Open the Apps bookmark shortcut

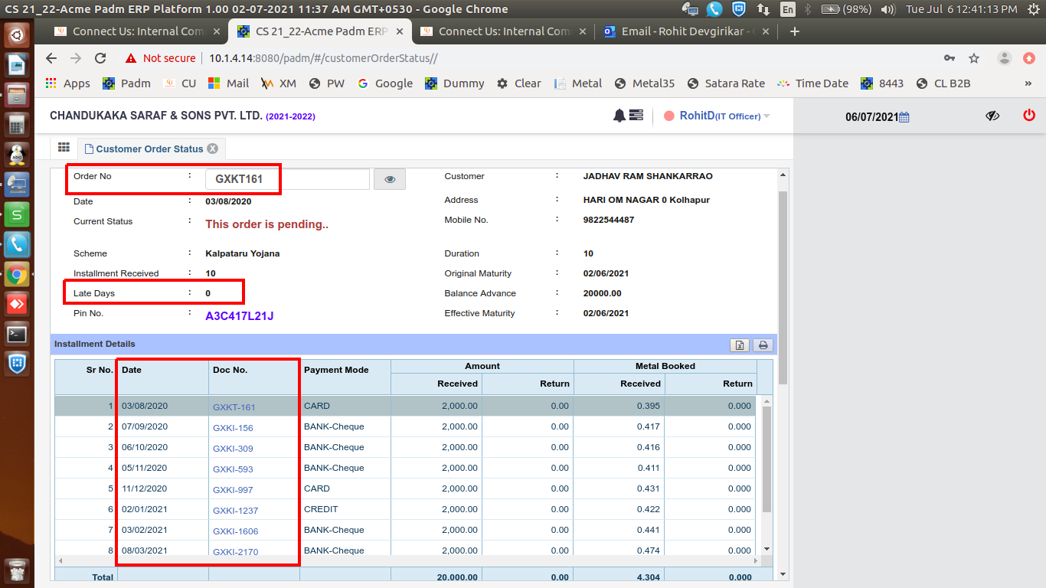67,83
